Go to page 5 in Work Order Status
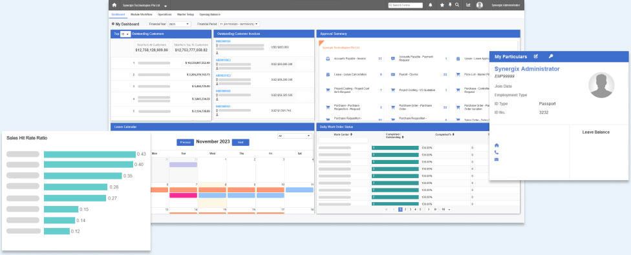The height and width of the screenshot is (255, 631). pos(420,210)
